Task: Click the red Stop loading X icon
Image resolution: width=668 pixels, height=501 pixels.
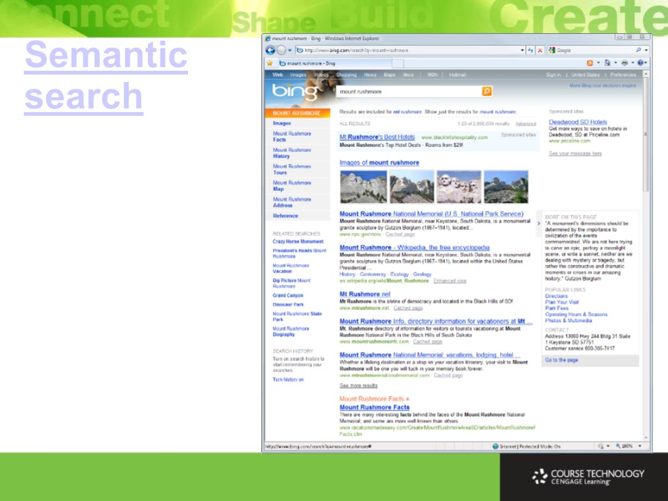Action: pyautogui.click(x=540, y=50)
